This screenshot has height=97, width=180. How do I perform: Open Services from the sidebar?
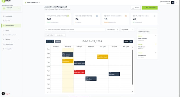(11, 21)
